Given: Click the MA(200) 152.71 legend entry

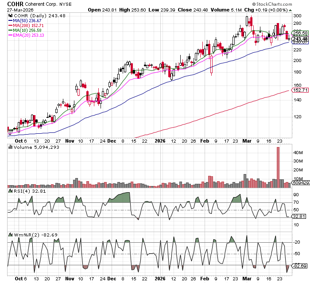Looking at the screenshot, I should pyautogui.click(x=26, y=26).
